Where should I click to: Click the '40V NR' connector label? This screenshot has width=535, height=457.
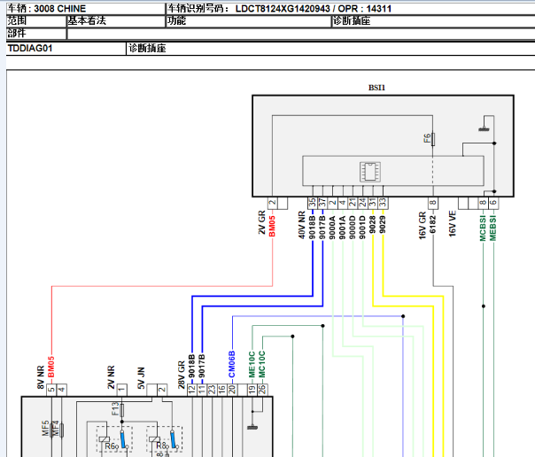302,225
